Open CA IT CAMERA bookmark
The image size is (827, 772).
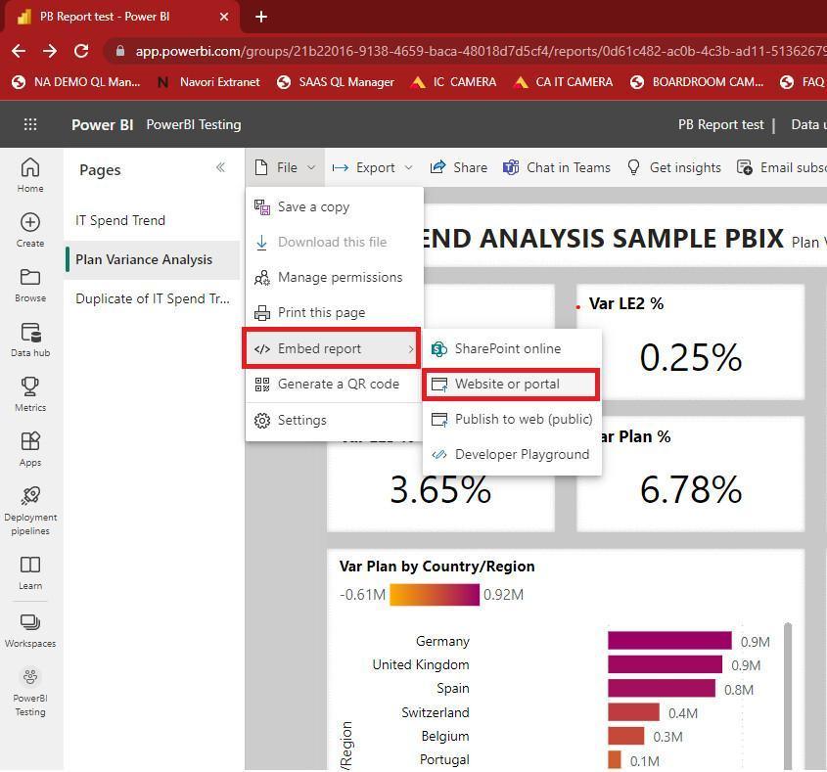tap(564, 82)
